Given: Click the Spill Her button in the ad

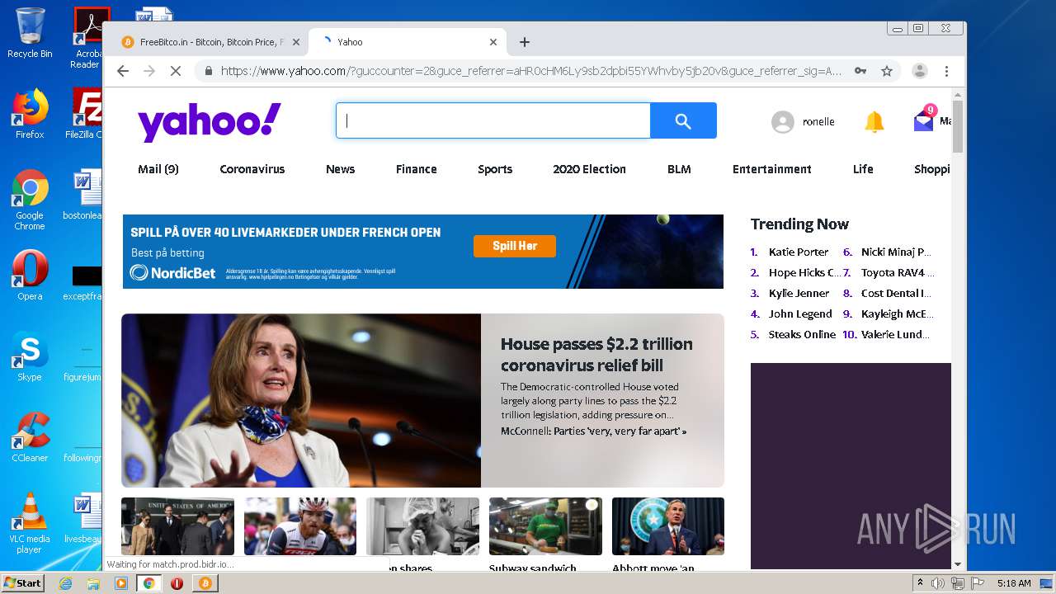Looking at the screenshot, I should (x=515, y=246).
